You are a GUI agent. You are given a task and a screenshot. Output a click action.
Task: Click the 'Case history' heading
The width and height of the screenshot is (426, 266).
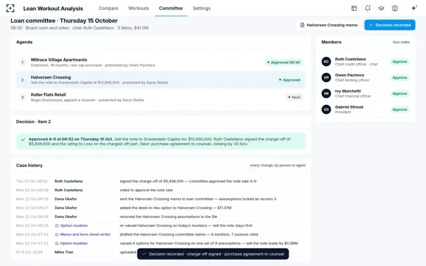(x=29, y=165)
